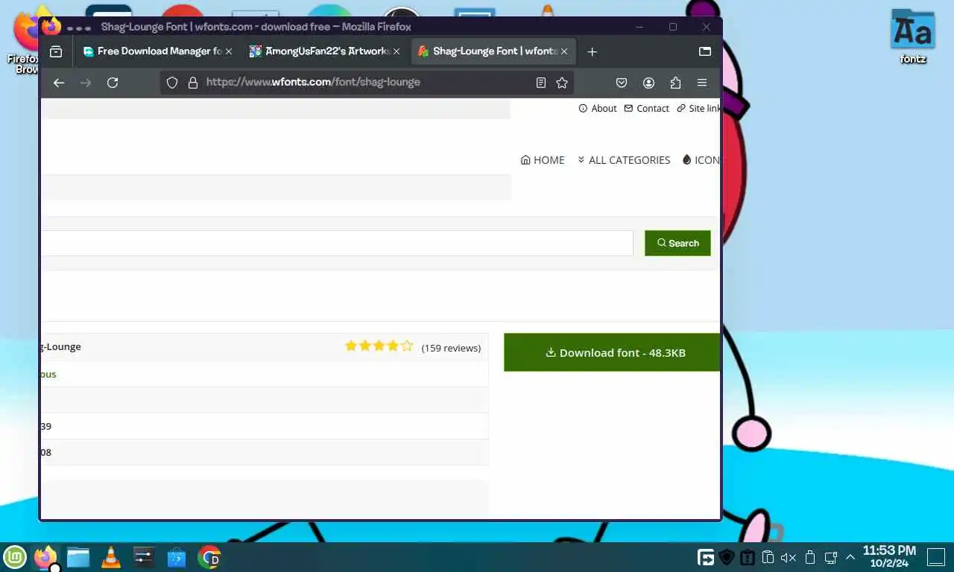Click Download font - 48.3KB button

point(612,352)
